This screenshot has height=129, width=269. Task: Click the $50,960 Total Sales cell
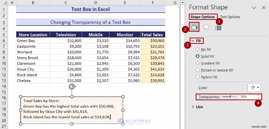coord(153,41)
